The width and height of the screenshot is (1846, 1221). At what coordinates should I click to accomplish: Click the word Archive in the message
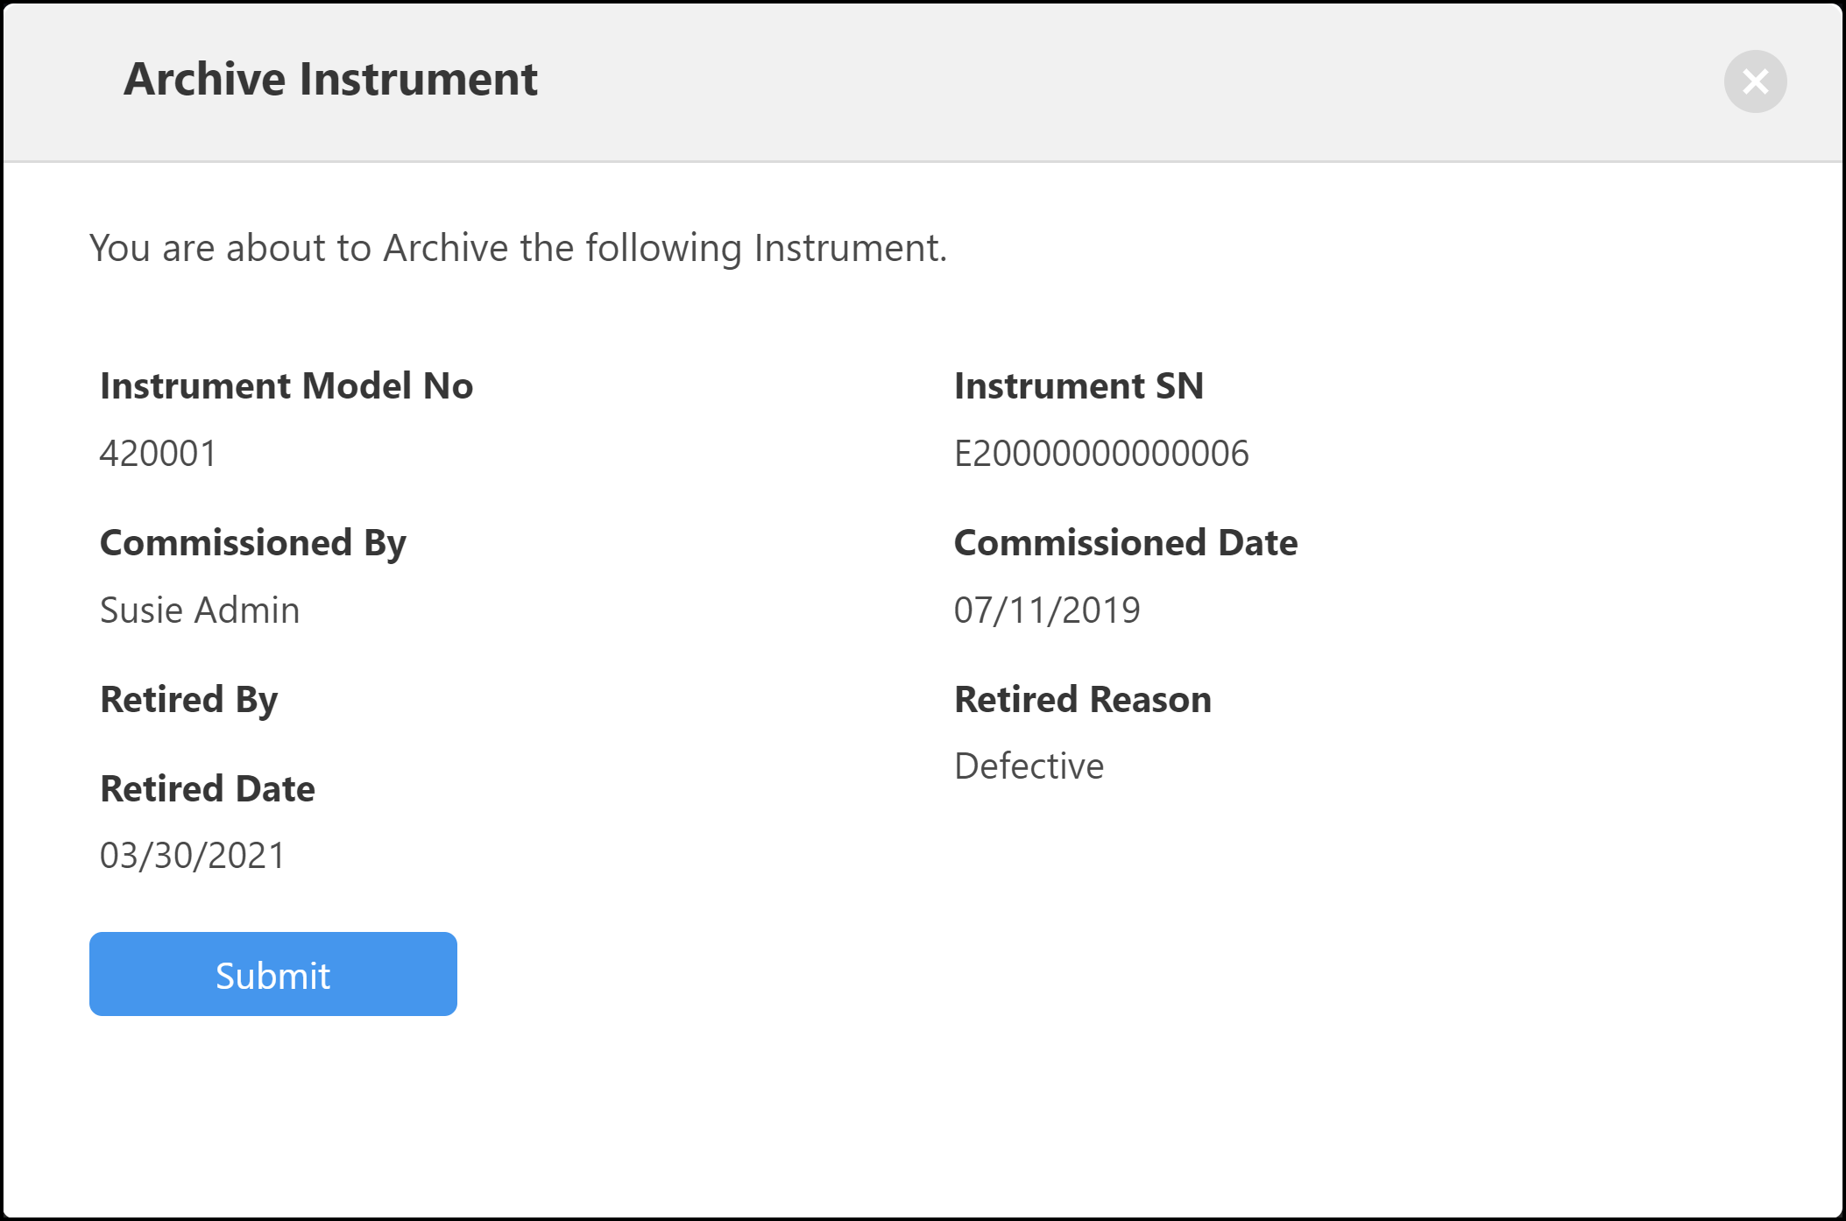coord(446,248)
